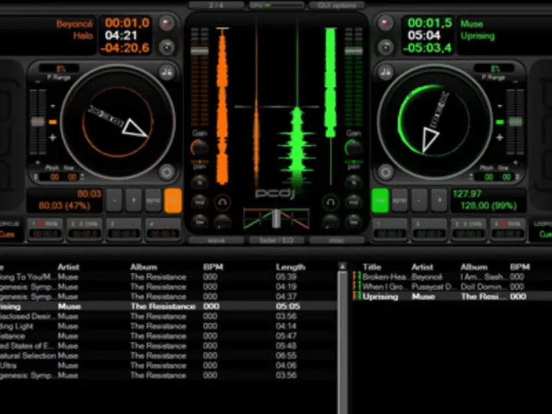Click the crossfader slider in the mixer
This screenshot has height=414, width=552.
276,218
